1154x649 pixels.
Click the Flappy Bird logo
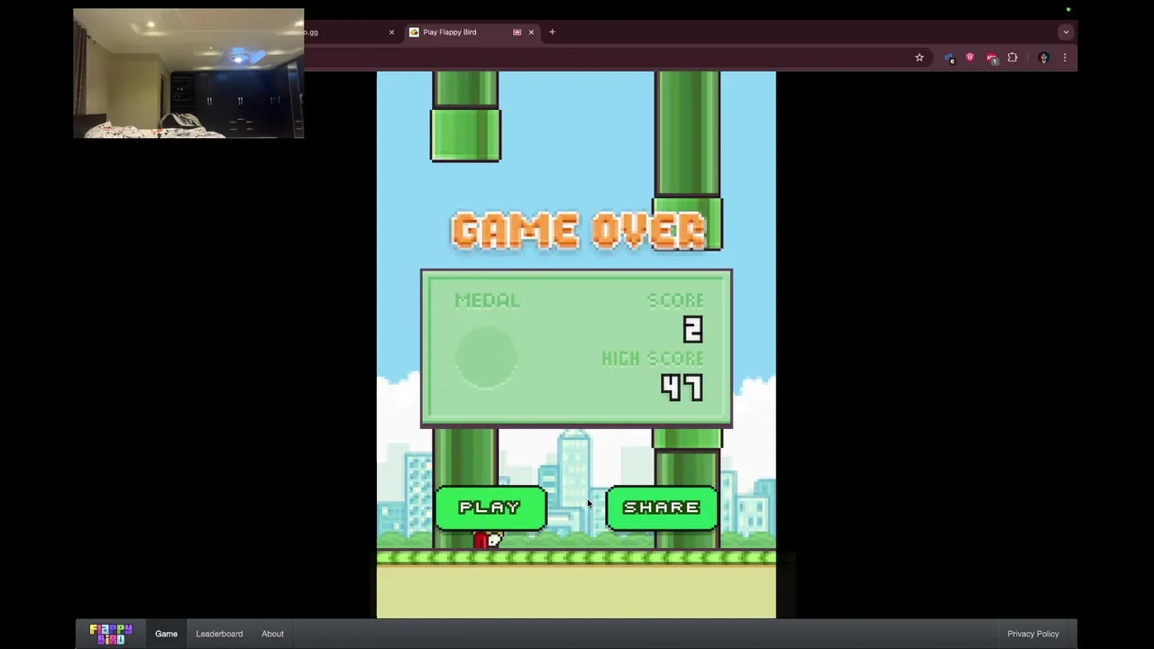click(x=111, y=634)
